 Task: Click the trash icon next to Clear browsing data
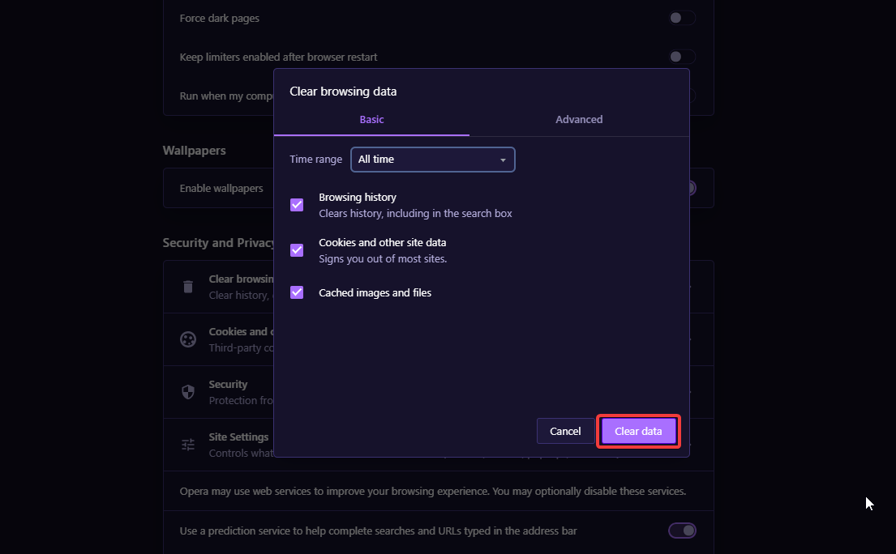click(188, 286)
